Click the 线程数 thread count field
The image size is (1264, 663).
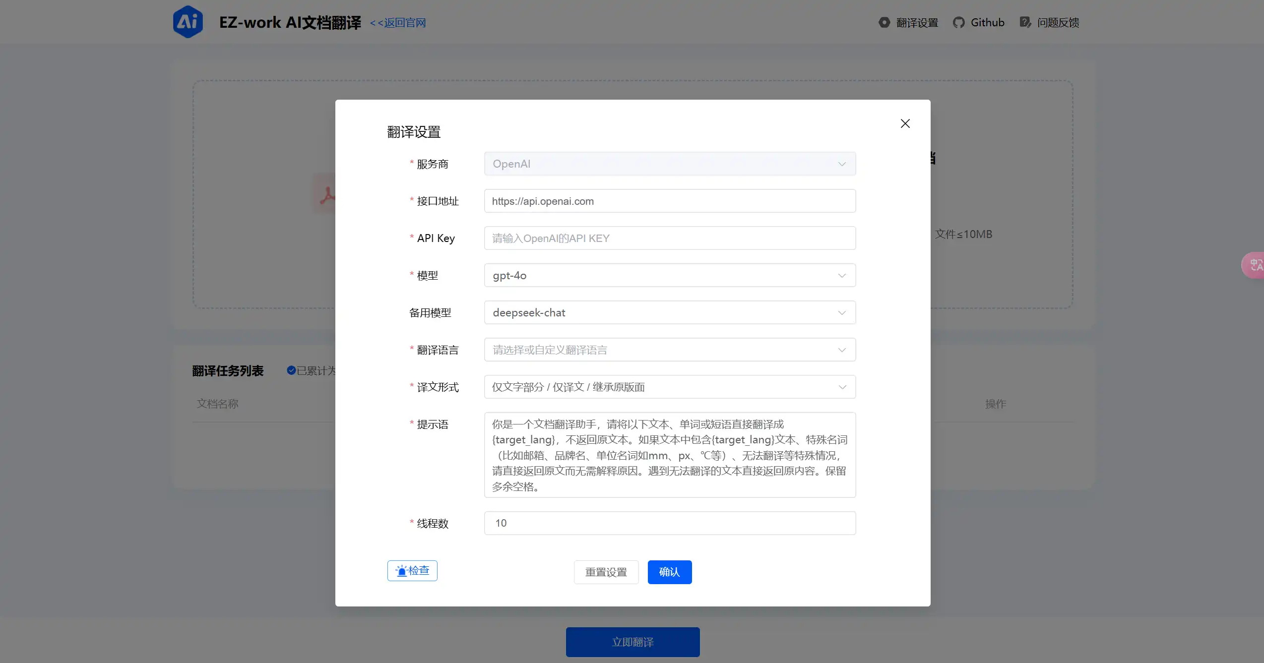point(670,523)
